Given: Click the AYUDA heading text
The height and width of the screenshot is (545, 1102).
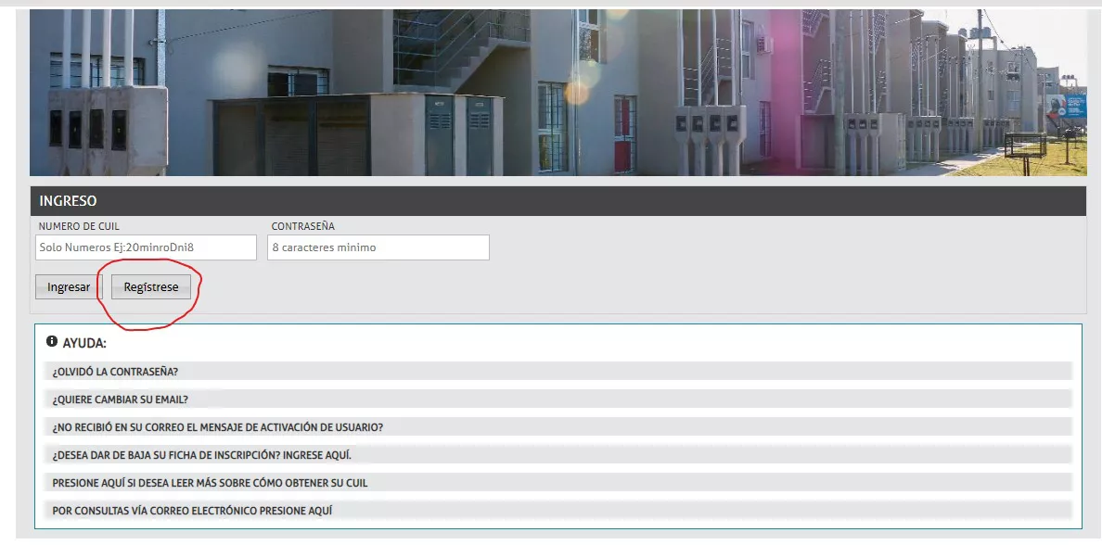Looking at the screenshot, I should pyautogui.click(x=84, y=343).
